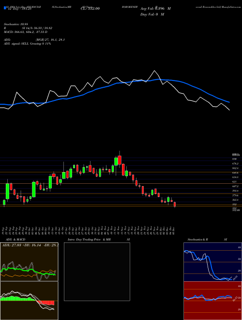Click the '690' price axis label
This screenshot has width=242, height=320.
click(x=234, y=159)
